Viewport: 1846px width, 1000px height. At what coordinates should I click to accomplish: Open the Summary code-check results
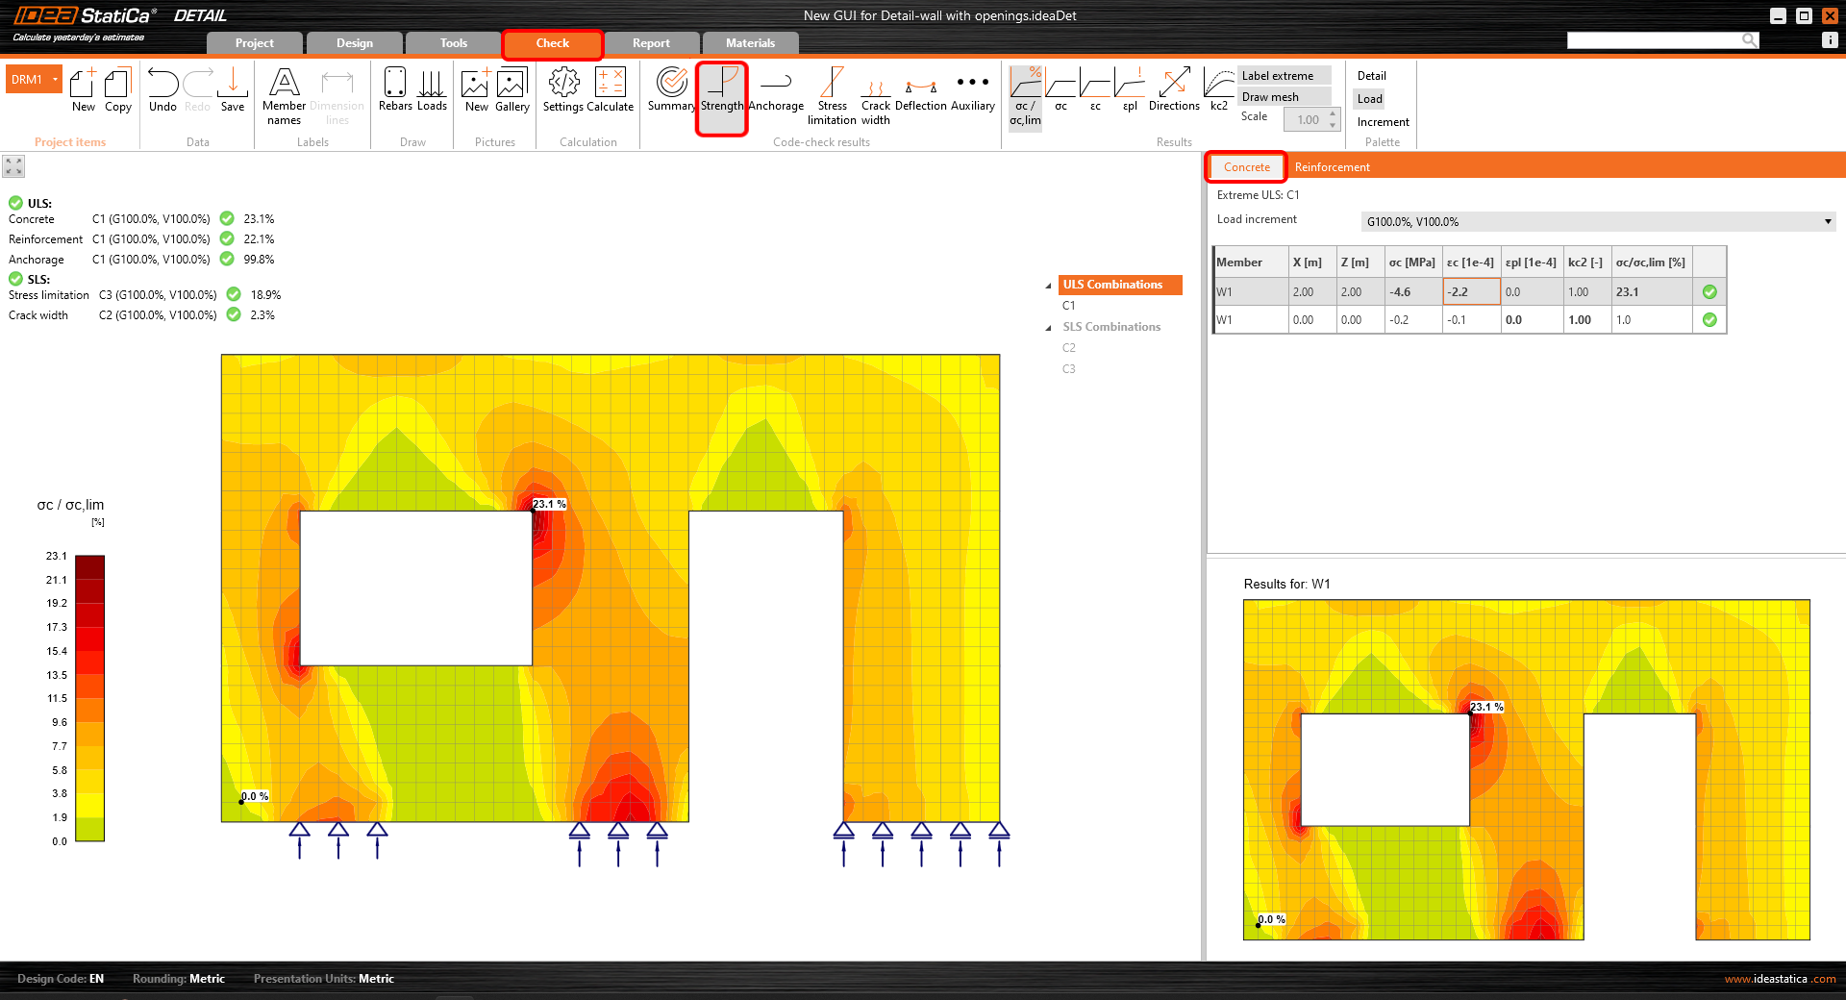[x=671, y=90]
